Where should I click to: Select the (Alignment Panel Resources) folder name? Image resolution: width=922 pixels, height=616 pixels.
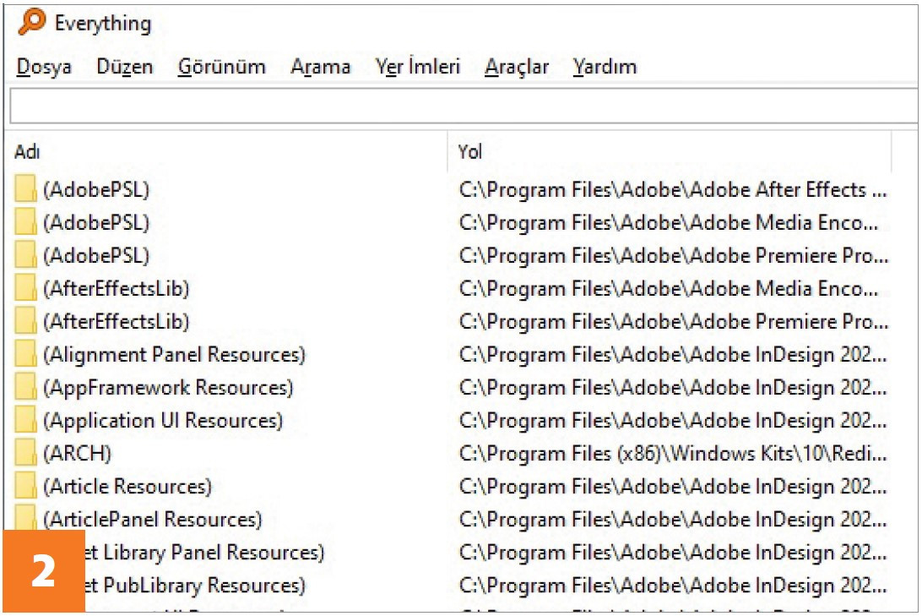click(x=175, y=354)
